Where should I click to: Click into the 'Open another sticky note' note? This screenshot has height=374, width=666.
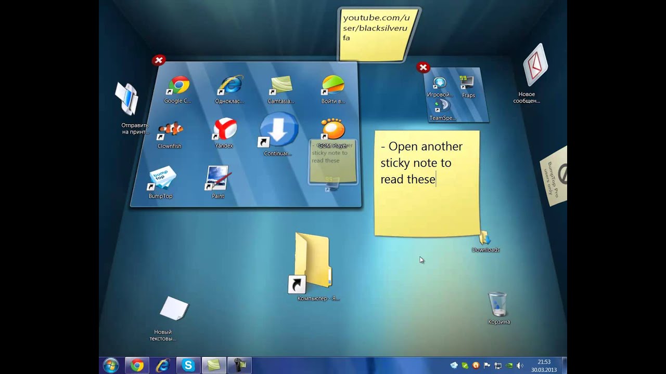click(x=427, y=183)
